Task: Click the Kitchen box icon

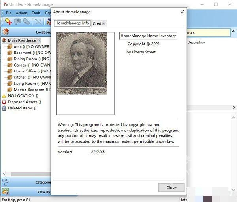Action: tap(9, 77)
